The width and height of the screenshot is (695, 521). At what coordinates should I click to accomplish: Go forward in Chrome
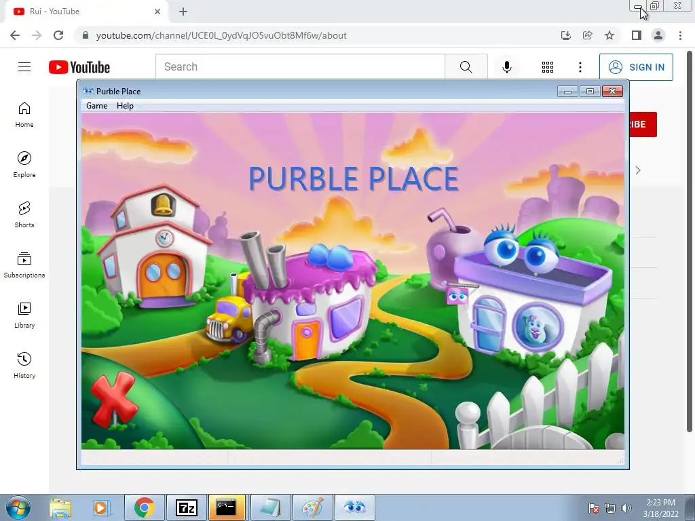(x=37, y=35)
